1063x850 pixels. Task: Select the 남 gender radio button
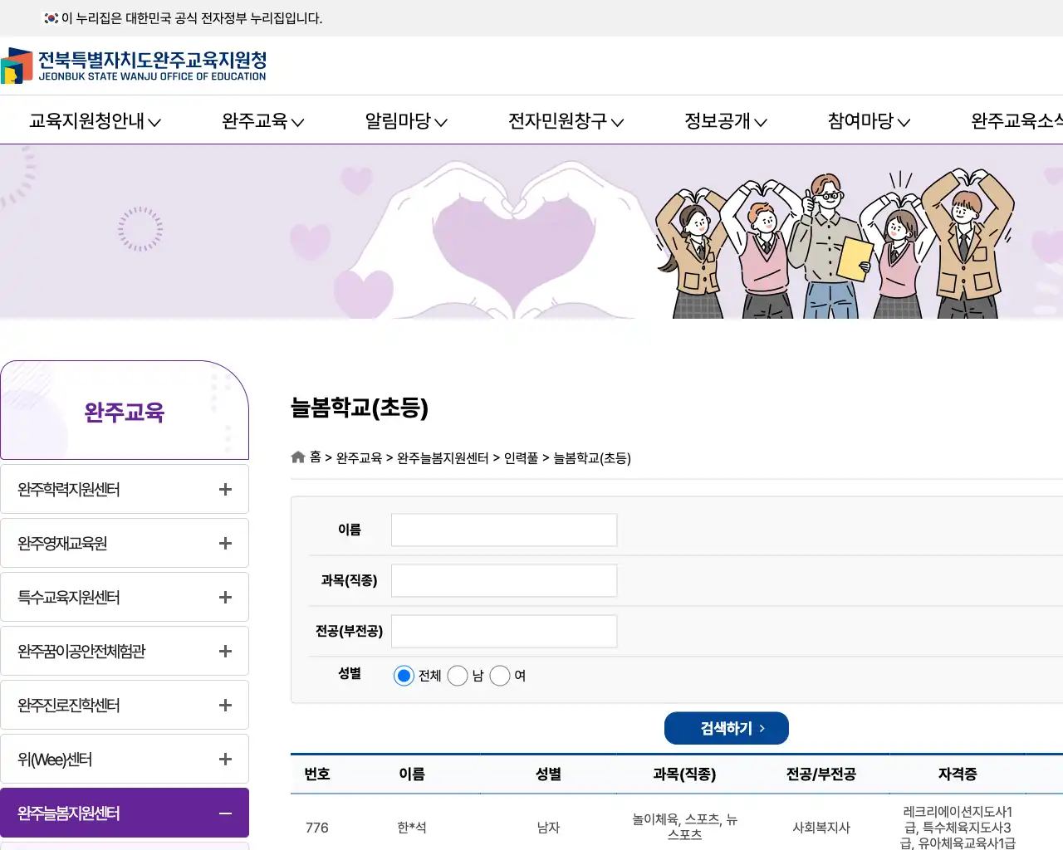[458, 676]
